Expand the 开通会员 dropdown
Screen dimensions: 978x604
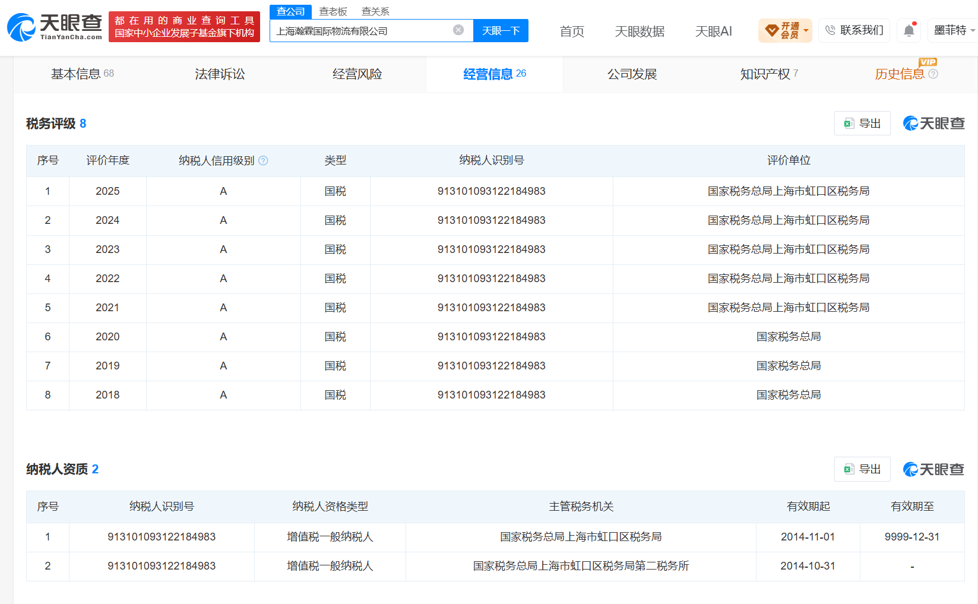806,30
